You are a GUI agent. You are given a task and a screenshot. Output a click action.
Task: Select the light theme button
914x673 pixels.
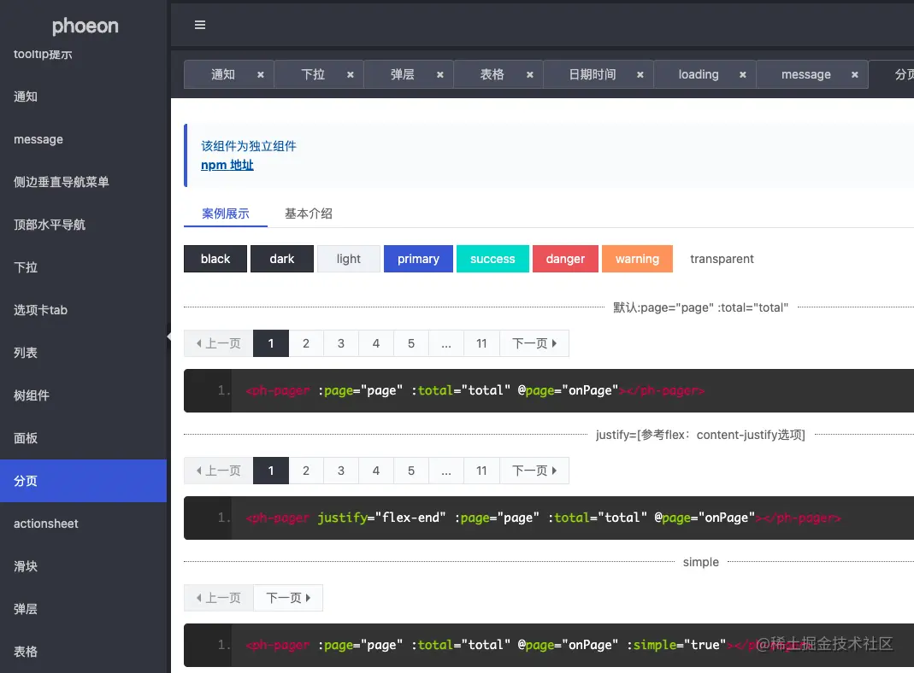pyautogui.click(x=349, y=259)
